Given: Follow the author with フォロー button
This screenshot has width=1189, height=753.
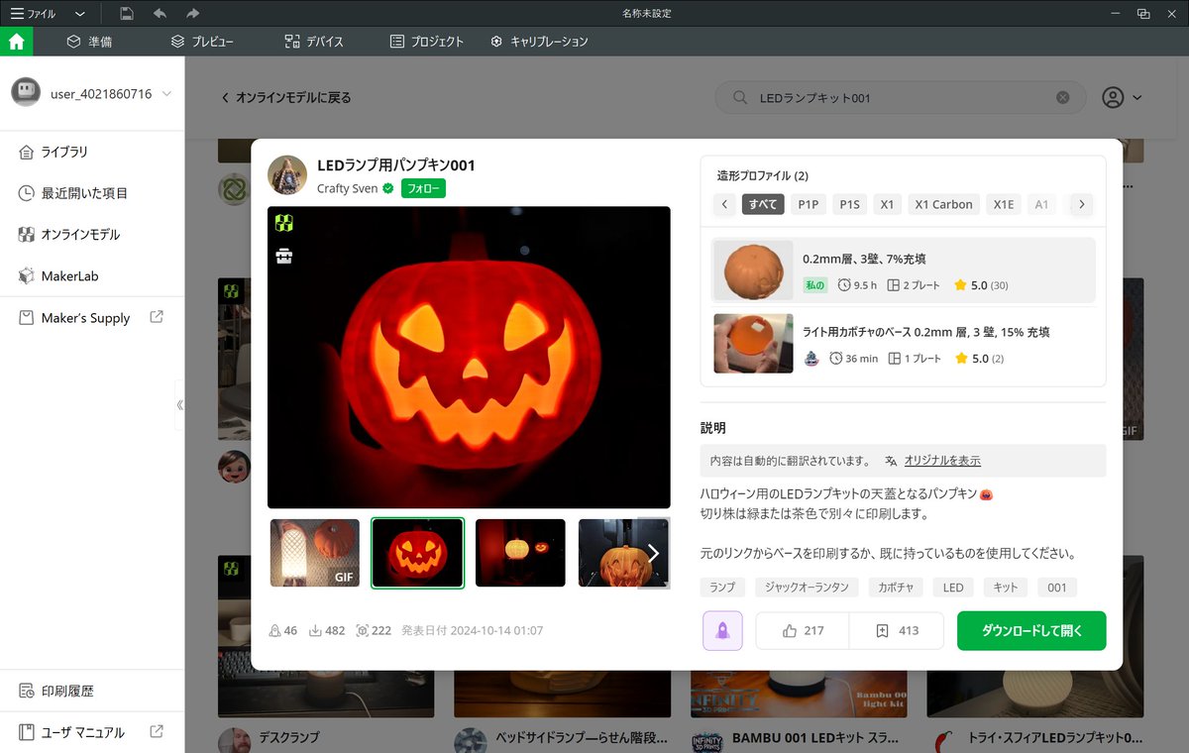Looking at the screenshot, I should pos(423,188).
